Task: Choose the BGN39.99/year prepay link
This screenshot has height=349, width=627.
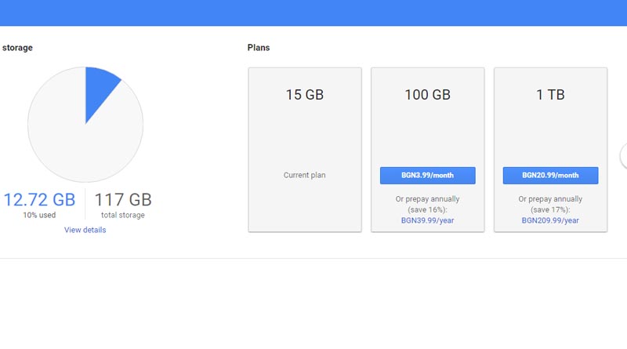Action: point(427,220)
